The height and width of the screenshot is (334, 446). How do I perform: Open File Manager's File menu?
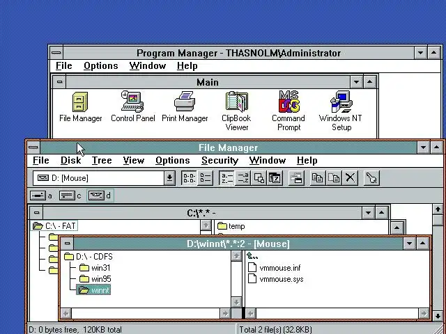click(40, 161)
